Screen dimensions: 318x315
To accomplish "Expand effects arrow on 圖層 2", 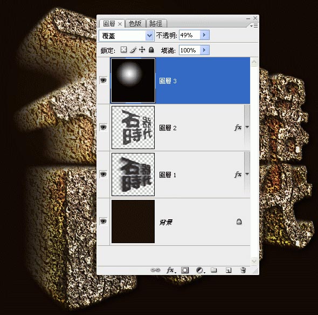I will point(247,127).
